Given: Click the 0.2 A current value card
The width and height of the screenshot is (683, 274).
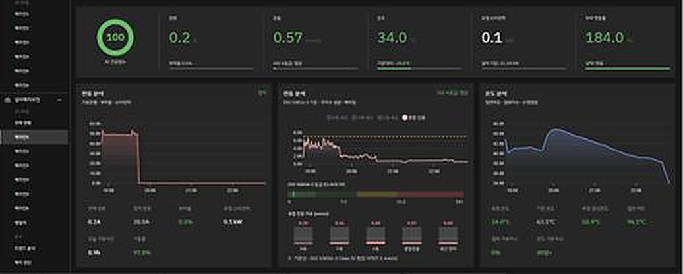Looking at the screenshot, I should (x=211, y=43).
